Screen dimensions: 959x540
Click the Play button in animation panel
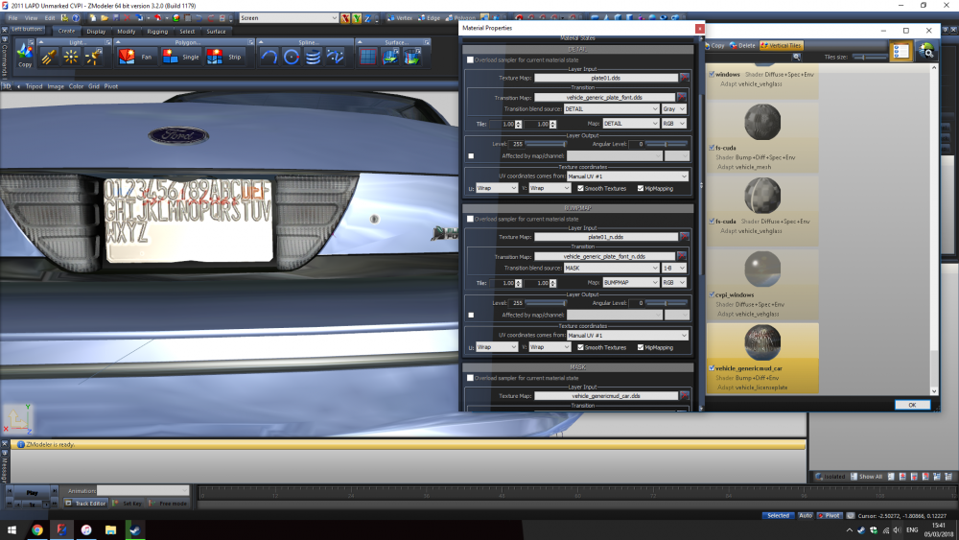pyautogui.click(x=32, y=492)
